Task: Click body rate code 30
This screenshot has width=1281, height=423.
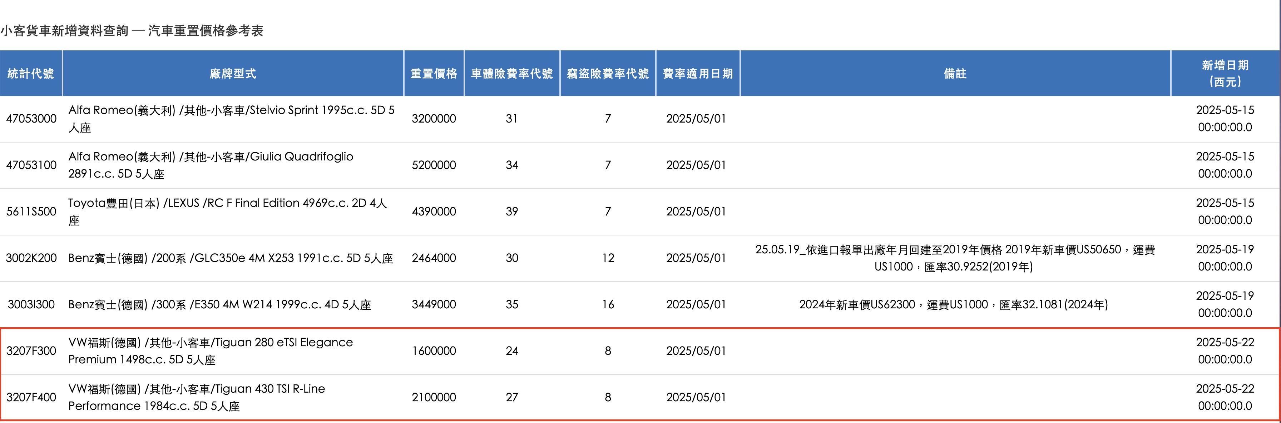Action: [x=512, y=258]
